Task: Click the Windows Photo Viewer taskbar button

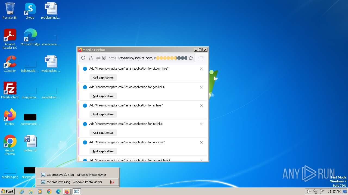Action: point(77,191)
